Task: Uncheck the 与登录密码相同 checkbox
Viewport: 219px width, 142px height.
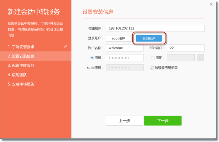Action: pos(152,68)
